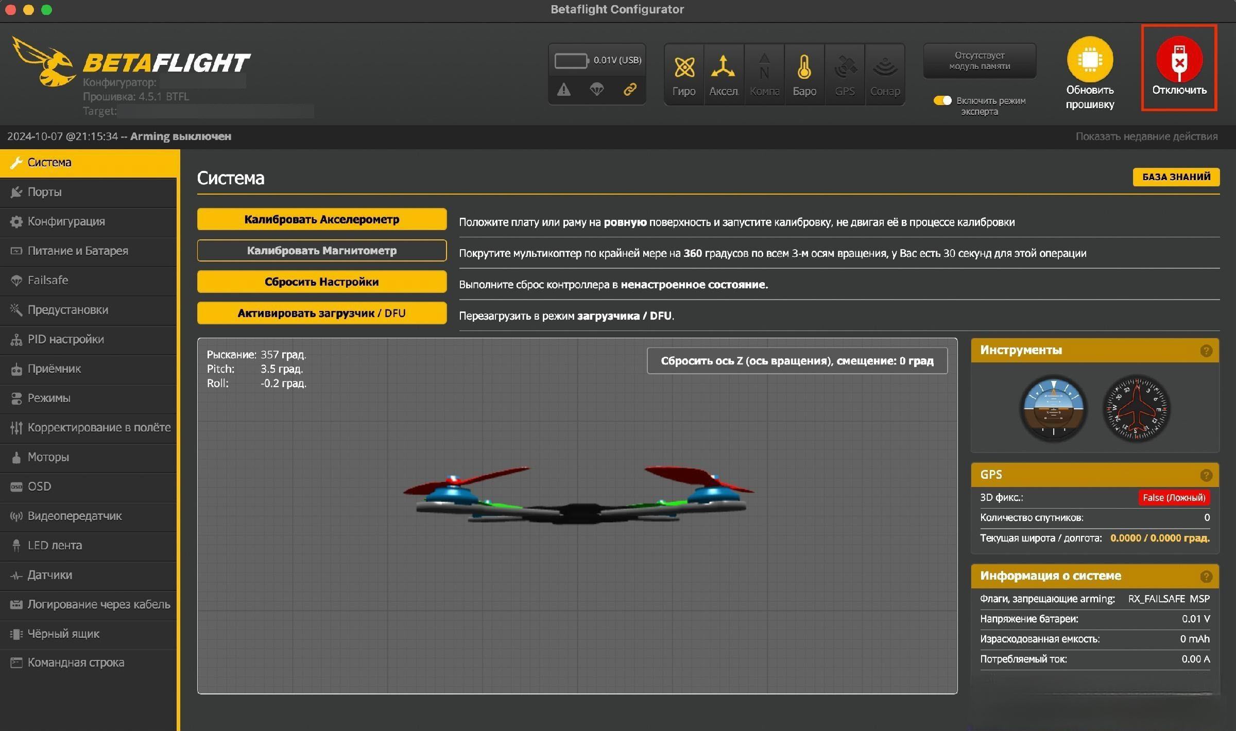Click the arming warning triangle icon
The image size is (1236, 731).
[x=564, y=90]
